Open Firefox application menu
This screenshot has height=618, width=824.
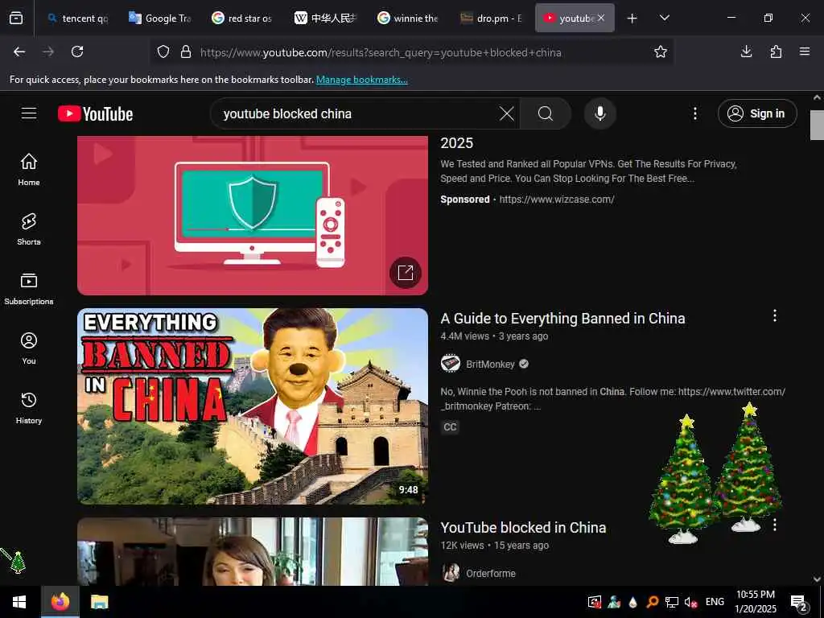[805, 51]
